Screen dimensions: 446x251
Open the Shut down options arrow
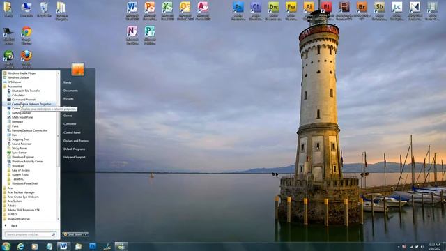[x=86, y=234]
